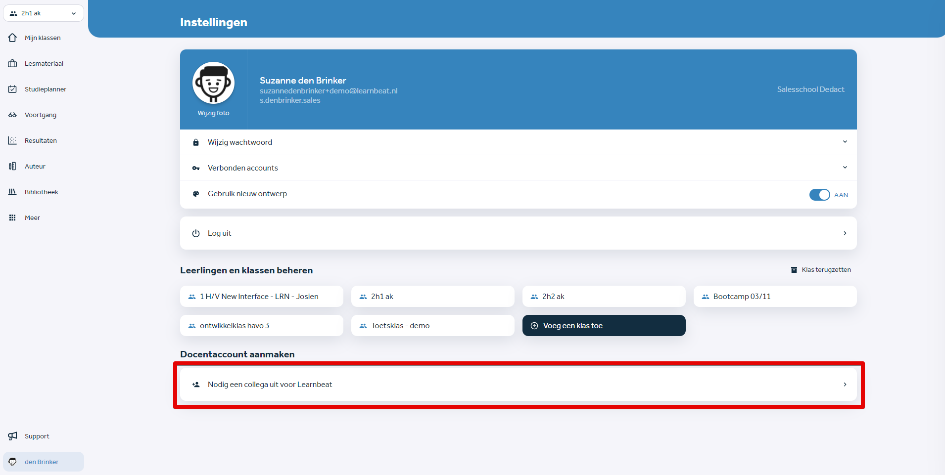Click Voeg een klas toe
945x475 pixels.
tap(603, 325)
